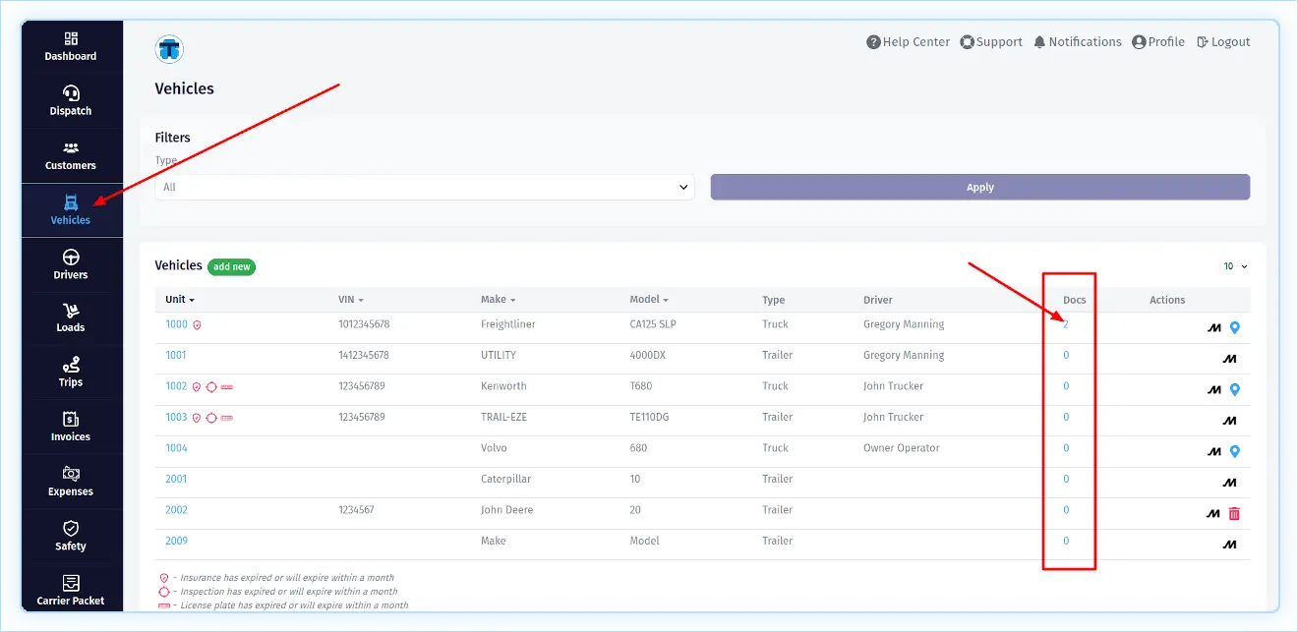
Task: Open Dispatch from the sidebar
Action: pos(71,101)
